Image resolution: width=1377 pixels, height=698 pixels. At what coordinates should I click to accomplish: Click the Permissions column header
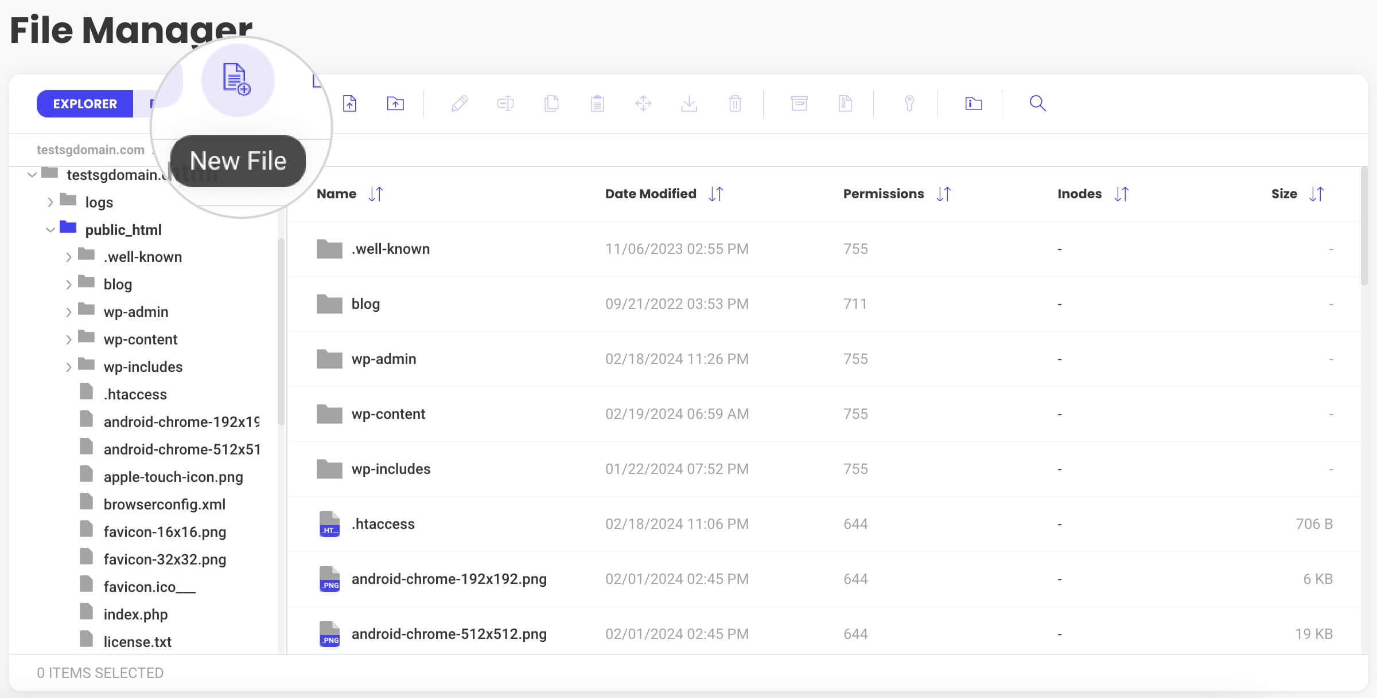[x=884, y=194]
